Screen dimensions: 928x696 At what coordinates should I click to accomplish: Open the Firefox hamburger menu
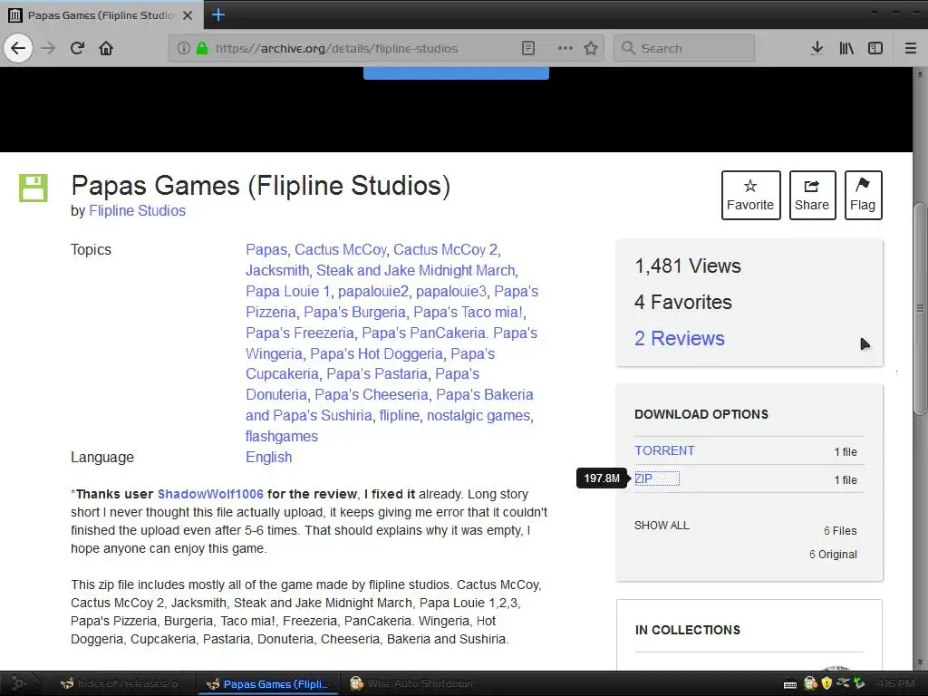(x=911, y=49)
